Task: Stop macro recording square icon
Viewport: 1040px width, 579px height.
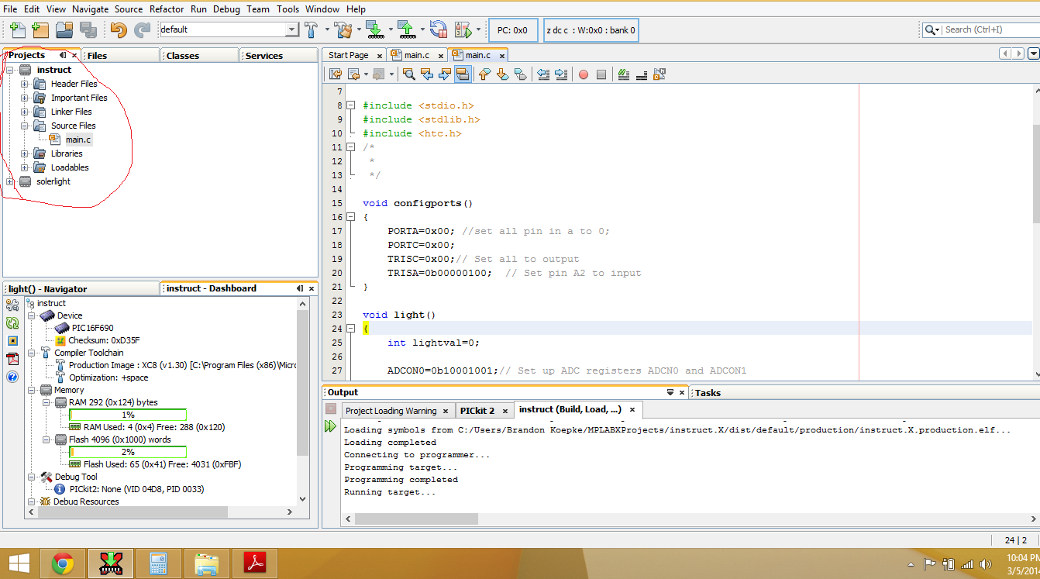Action: coord(601,74)
